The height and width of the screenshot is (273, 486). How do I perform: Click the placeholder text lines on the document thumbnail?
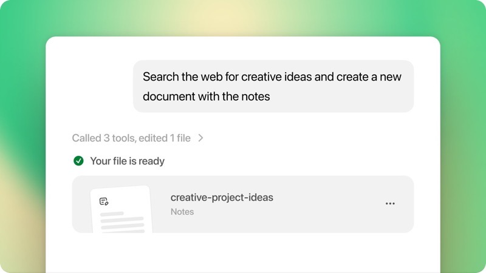pos(123,222)
